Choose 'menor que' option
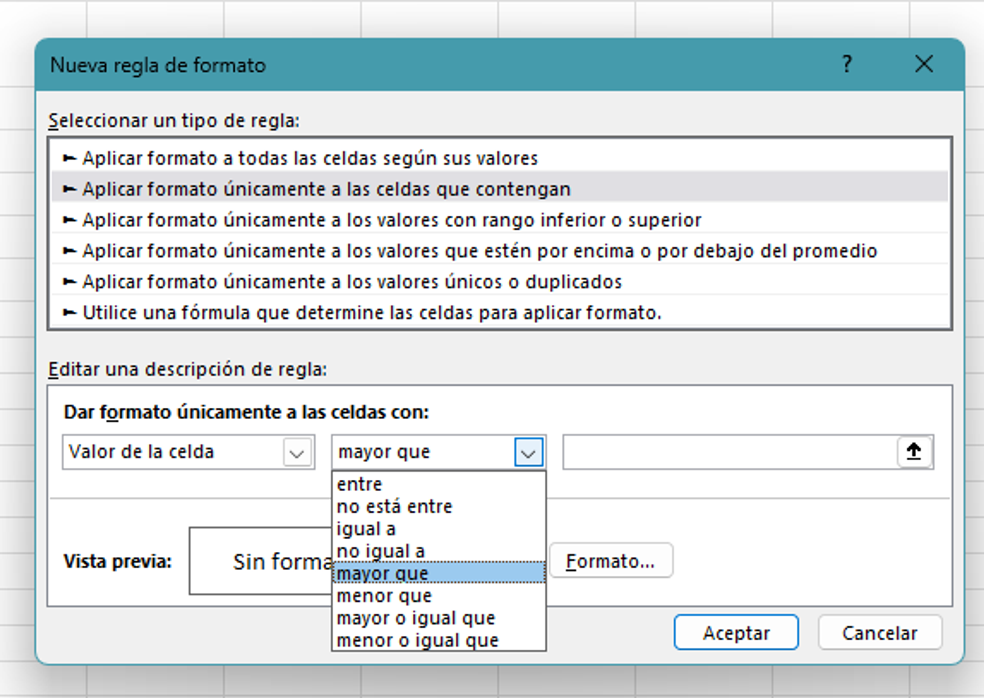 [439, 596]
